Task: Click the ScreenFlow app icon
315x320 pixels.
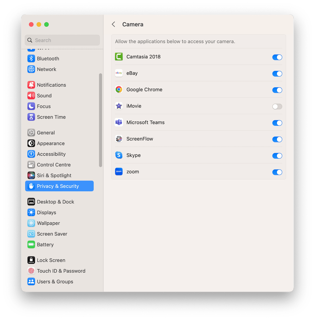Action: point(119,139)
